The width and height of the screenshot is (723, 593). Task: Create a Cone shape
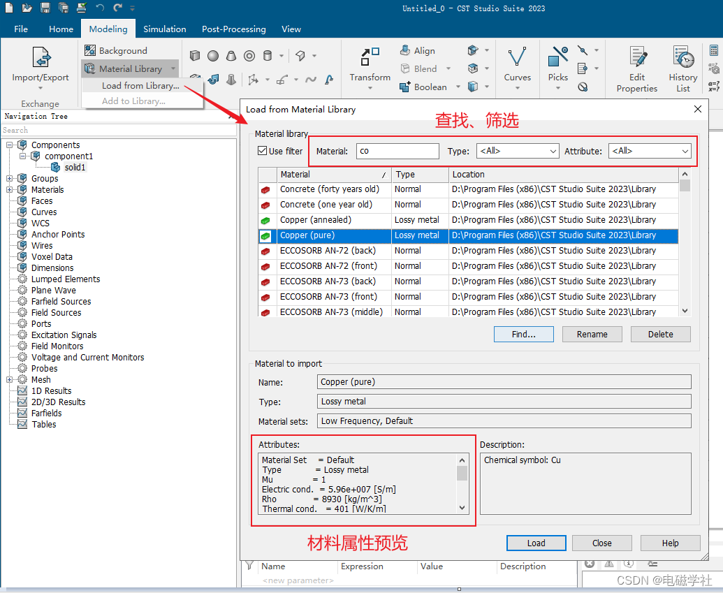(231, 56)
